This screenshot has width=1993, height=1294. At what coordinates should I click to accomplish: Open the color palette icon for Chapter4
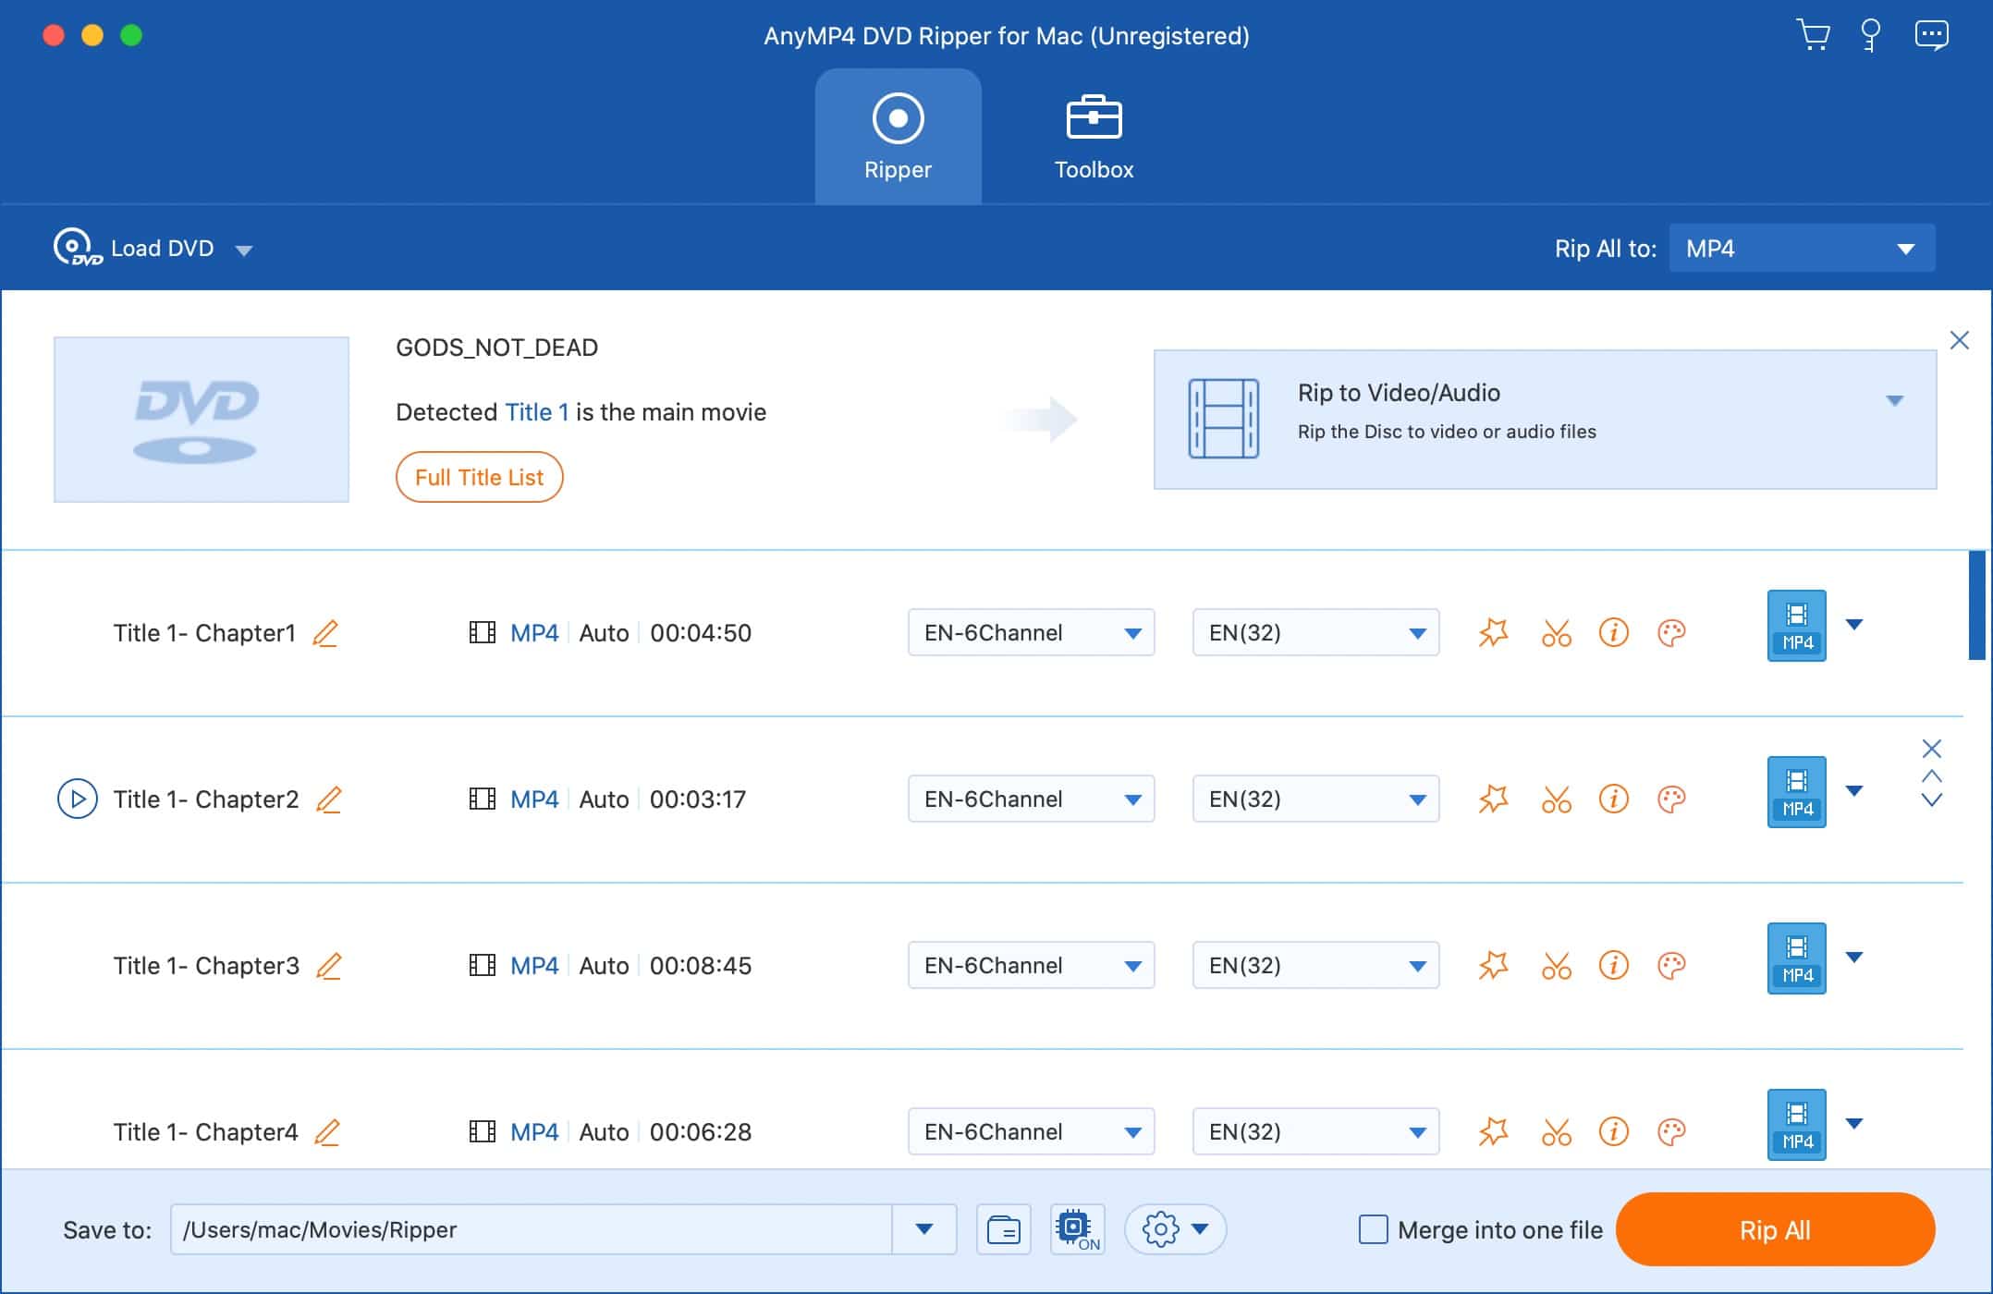1671,1132
